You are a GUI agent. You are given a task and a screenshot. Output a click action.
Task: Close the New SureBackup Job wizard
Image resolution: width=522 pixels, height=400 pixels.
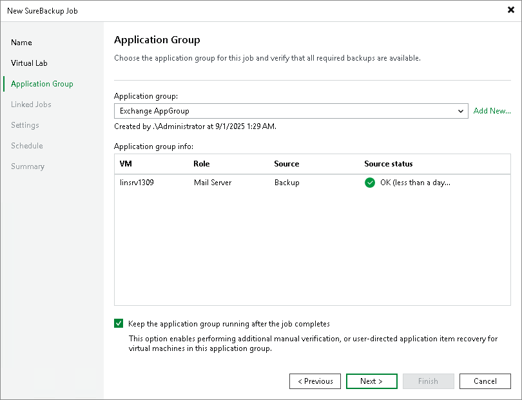click(x=511, y=10)
